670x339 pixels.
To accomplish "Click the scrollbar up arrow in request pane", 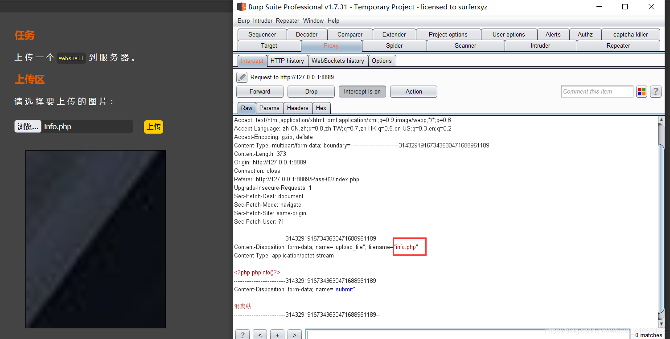I will 661,119.
